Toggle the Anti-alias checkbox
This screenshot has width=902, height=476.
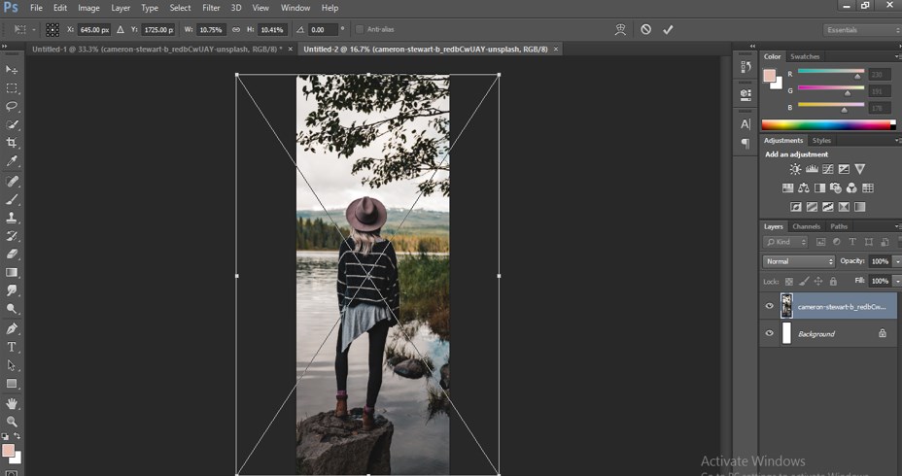coord(360,29)
